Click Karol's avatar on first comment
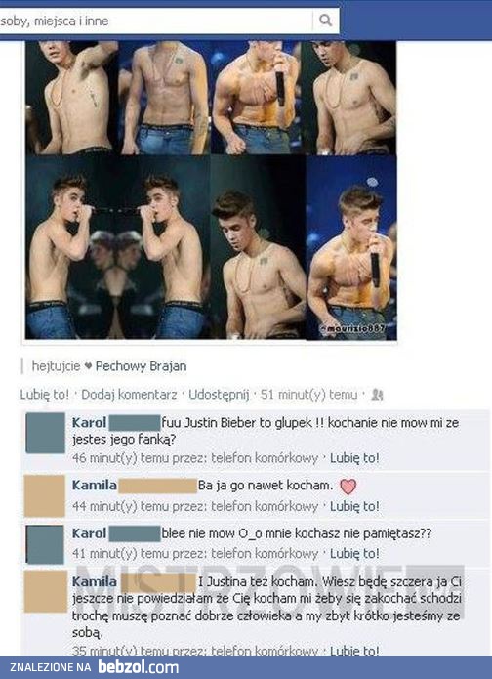Screen dimensions: 492x679 pyautogui.click(x=46, y=433)
